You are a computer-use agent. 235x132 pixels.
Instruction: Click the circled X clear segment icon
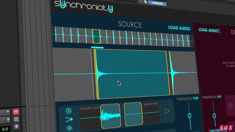click(68, 111)
